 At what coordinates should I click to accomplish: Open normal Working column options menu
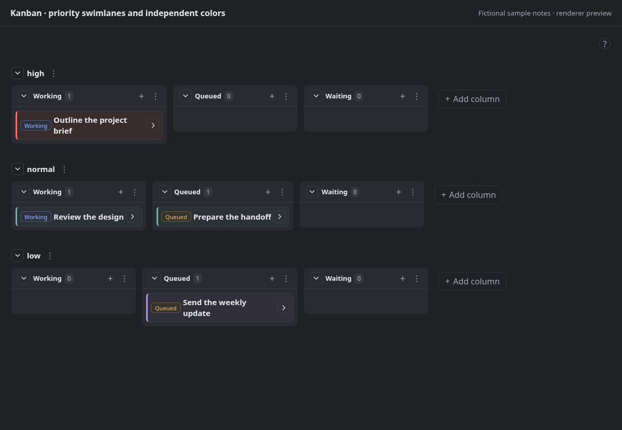(x=135, y=192)
